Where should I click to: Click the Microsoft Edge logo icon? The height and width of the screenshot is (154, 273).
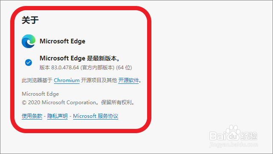click(x=28, y=41)
